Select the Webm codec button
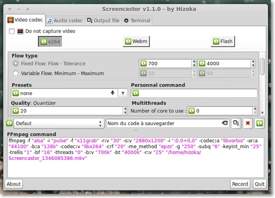This screenshot has height=198, width=275. pos(136,41)
